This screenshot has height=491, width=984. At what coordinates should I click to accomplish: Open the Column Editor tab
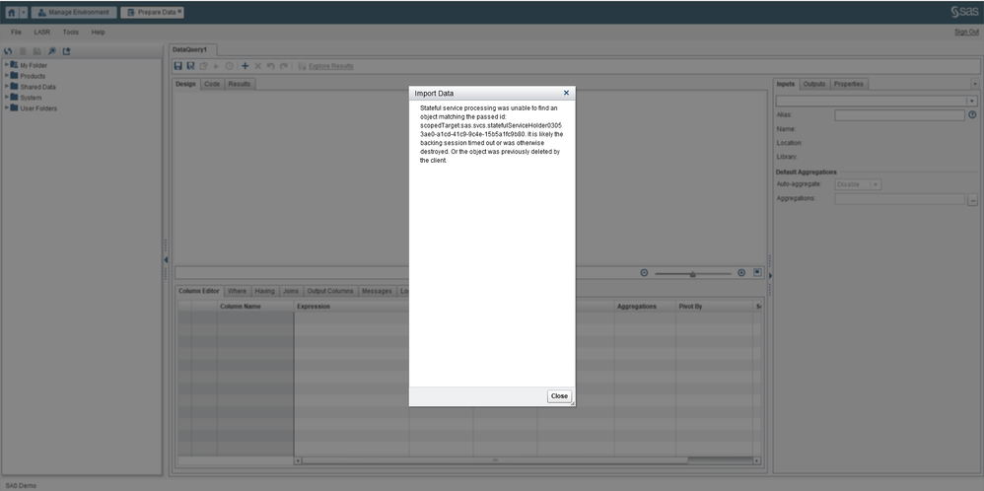[x=198, y=291]
